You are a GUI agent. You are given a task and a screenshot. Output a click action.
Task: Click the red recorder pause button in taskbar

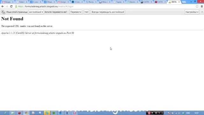[x=149, y=113]
